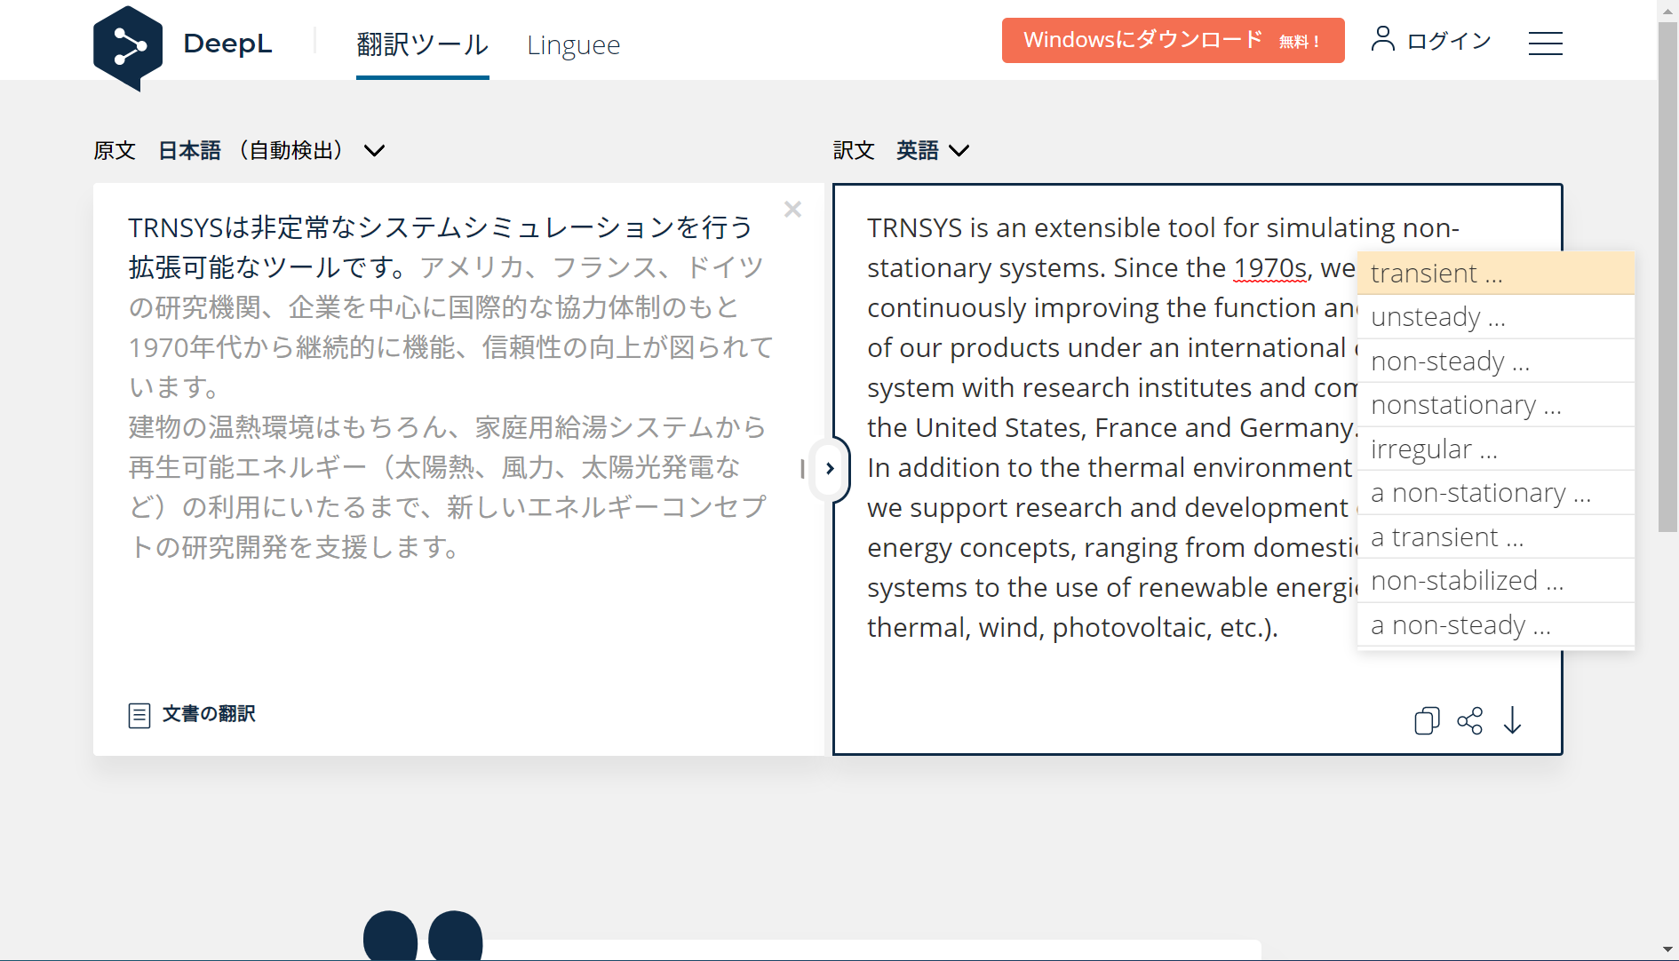Image resolution: width=1679 pixels, height=961 pixels.
Task: Select 'a transient ...' suggestion
Action: tap(1496, 537)
